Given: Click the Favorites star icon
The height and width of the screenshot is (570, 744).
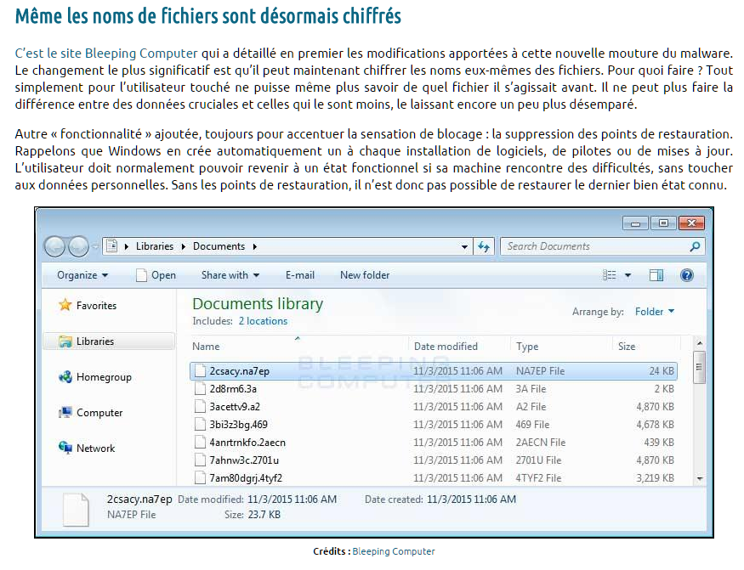Looking at the screenshot, I should coord(65,304).
